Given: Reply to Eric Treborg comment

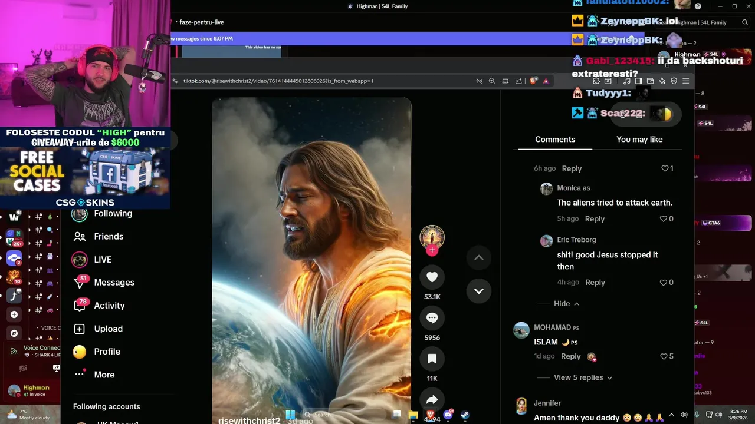Looking at the screenshot, I should pos(595,283).
